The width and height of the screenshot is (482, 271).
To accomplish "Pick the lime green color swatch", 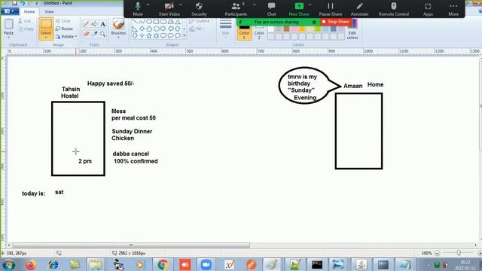I will (x=318, y=29).
